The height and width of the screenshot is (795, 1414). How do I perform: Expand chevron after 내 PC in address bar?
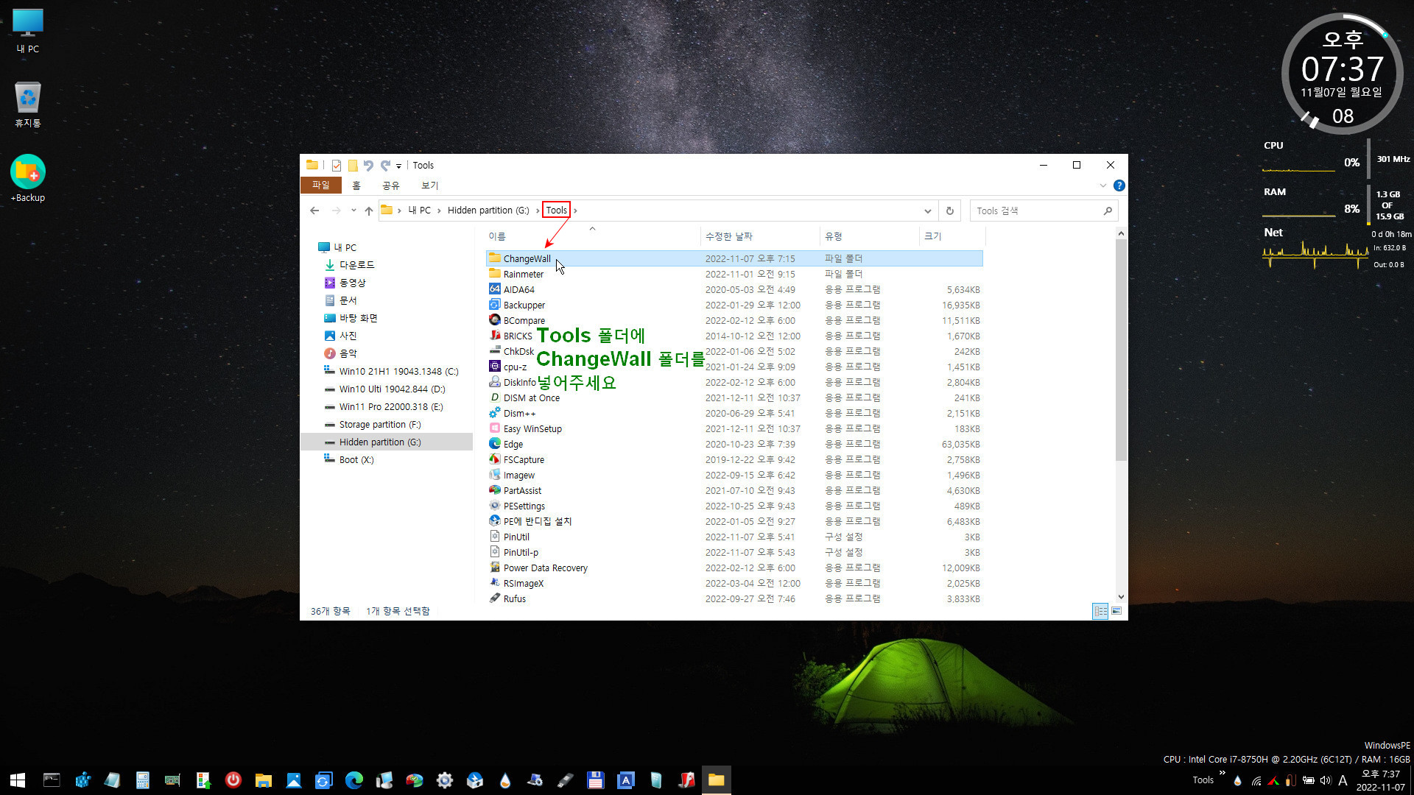(x=439, y=211)
